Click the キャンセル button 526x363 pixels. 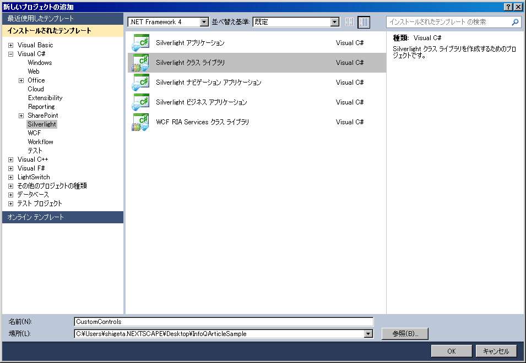(496, 351)
